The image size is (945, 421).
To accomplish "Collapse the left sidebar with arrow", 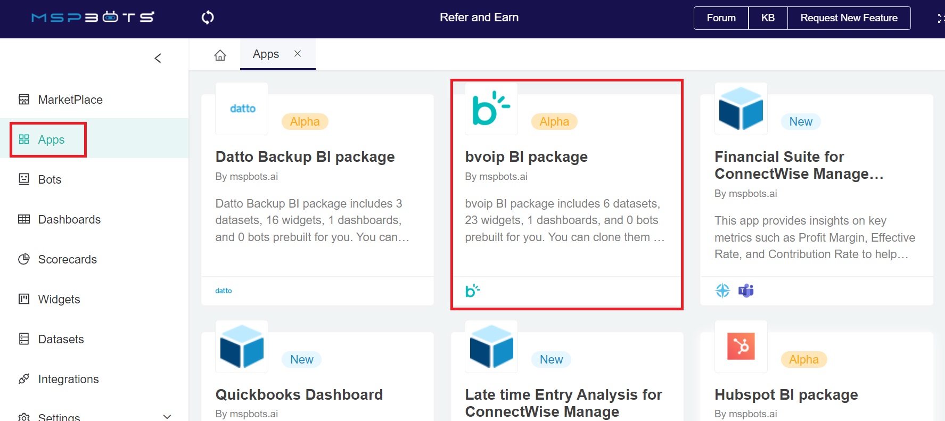I will (158, 58).
